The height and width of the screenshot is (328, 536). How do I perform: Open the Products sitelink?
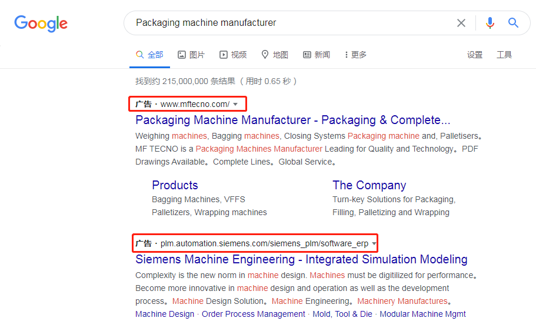click(175, 185)
